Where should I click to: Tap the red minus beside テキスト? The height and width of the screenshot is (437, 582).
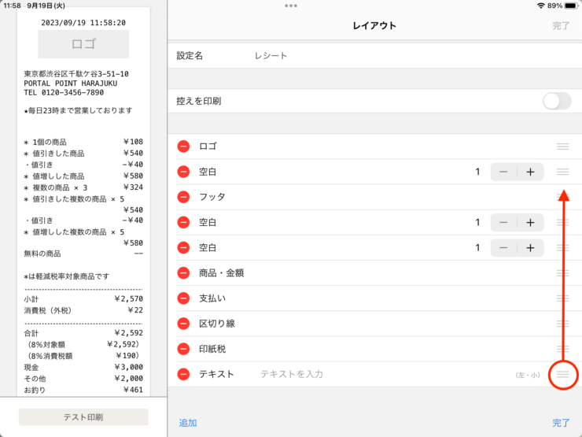[183, 374]
